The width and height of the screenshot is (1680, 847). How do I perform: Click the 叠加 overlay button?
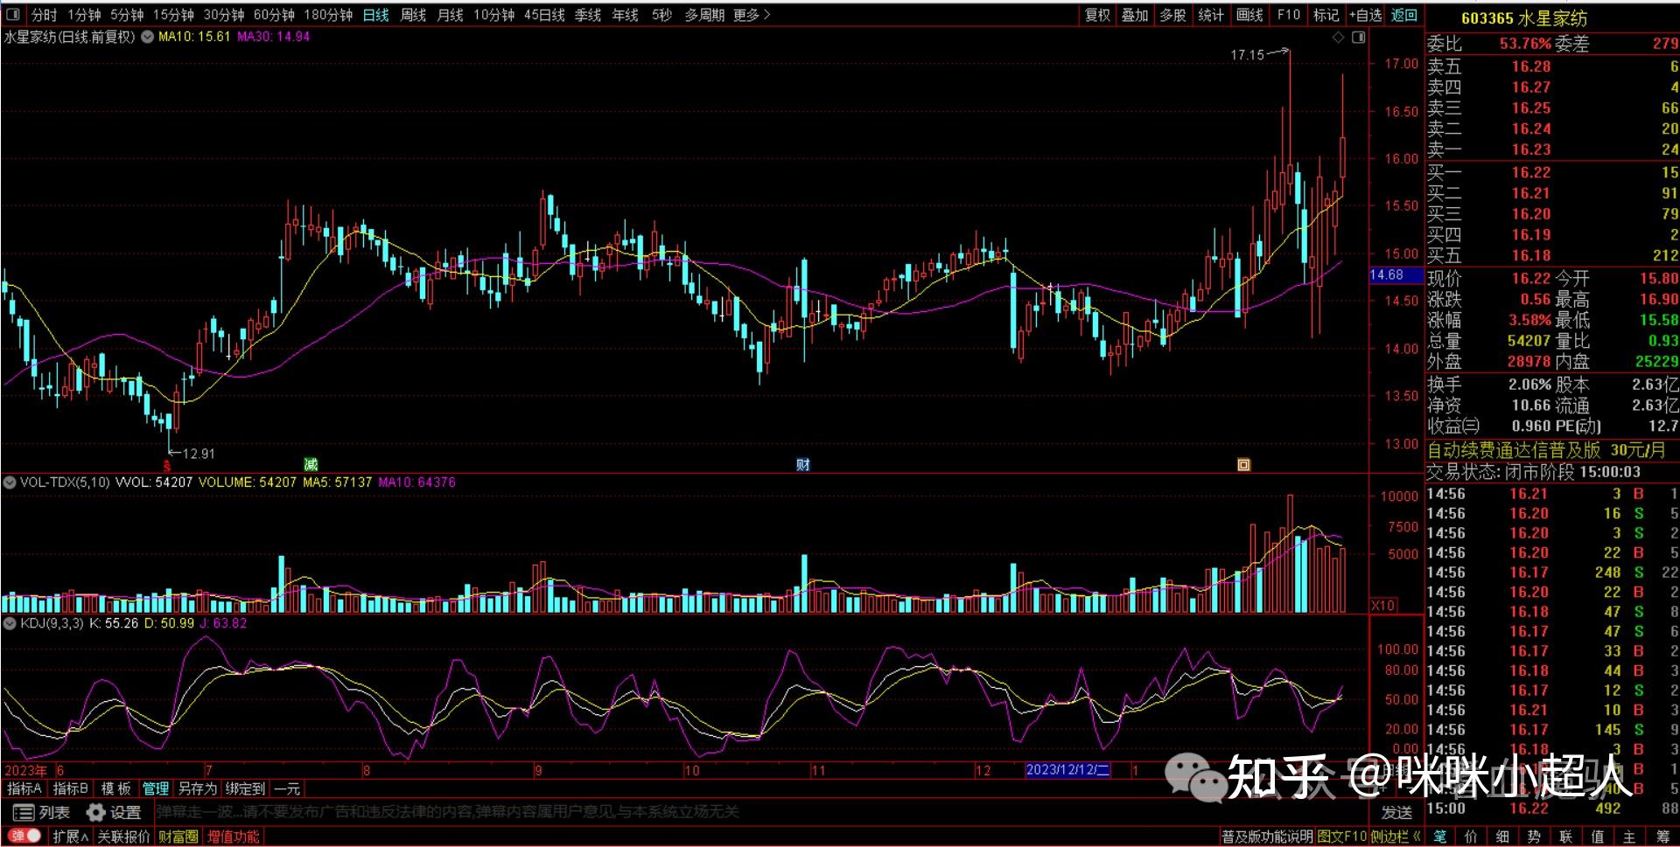pos(1135,15)
